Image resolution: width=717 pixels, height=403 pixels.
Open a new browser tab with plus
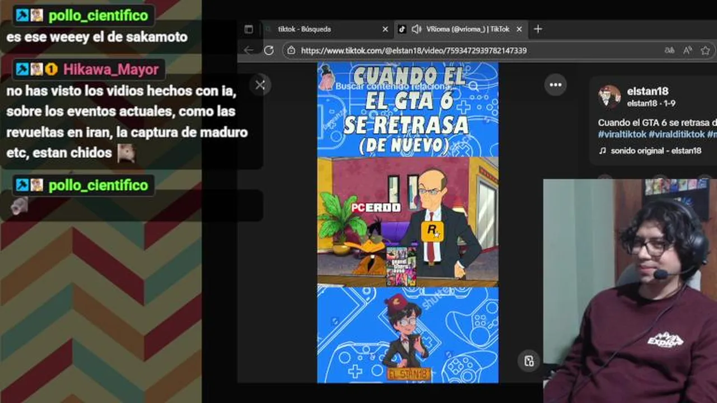click(538, 29)
